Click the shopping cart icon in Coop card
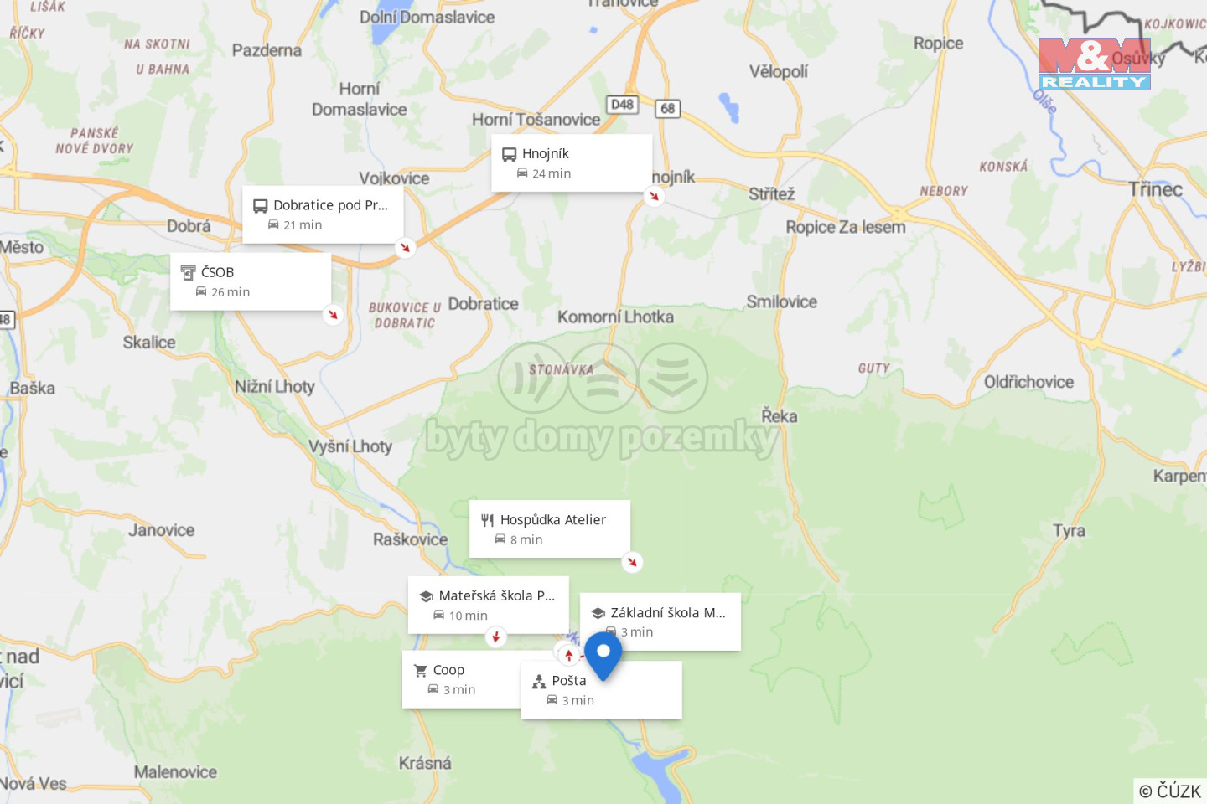The height and width of the screenshot is (804, 1207). pos(421,671)
